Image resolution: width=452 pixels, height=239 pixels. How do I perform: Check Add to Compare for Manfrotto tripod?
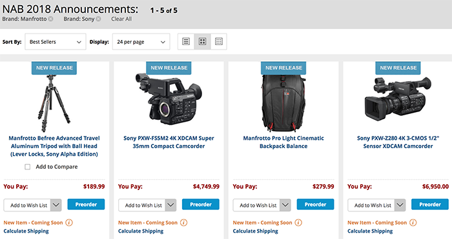pos(27,167)
